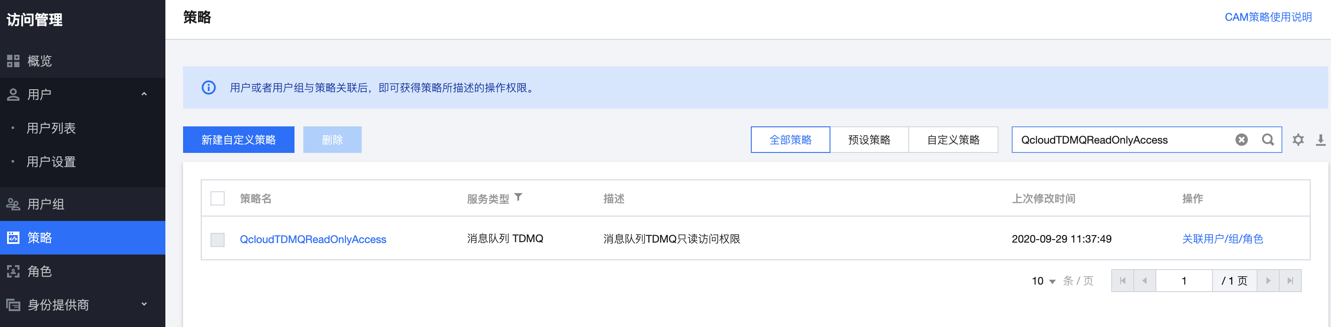Select all policies header checkbox

pyautogui.click(x=218, y=198)
